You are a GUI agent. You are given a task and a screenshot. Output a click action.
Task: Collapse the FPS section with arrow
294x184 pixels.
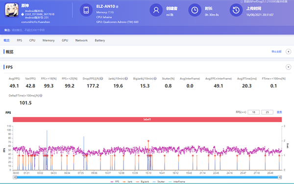(x=289, y=67)
